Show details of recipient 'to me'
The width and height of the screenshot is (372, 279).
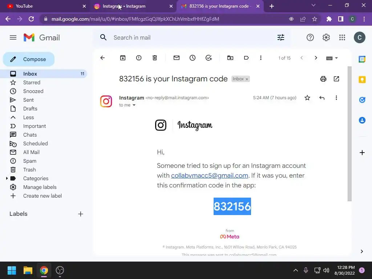pyautogui.click(x=134, y=105)
